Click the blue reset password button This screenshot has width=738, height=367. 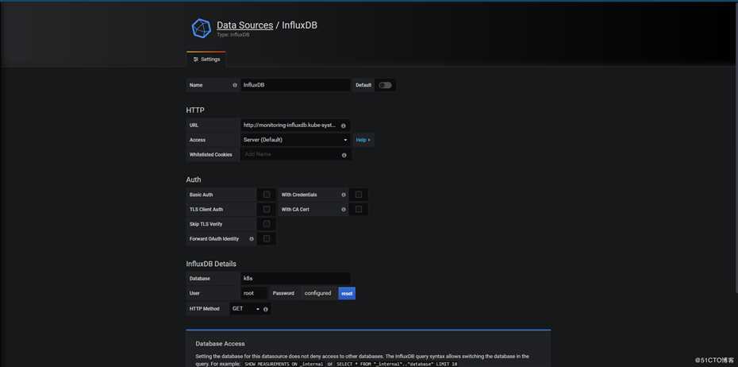347,293
